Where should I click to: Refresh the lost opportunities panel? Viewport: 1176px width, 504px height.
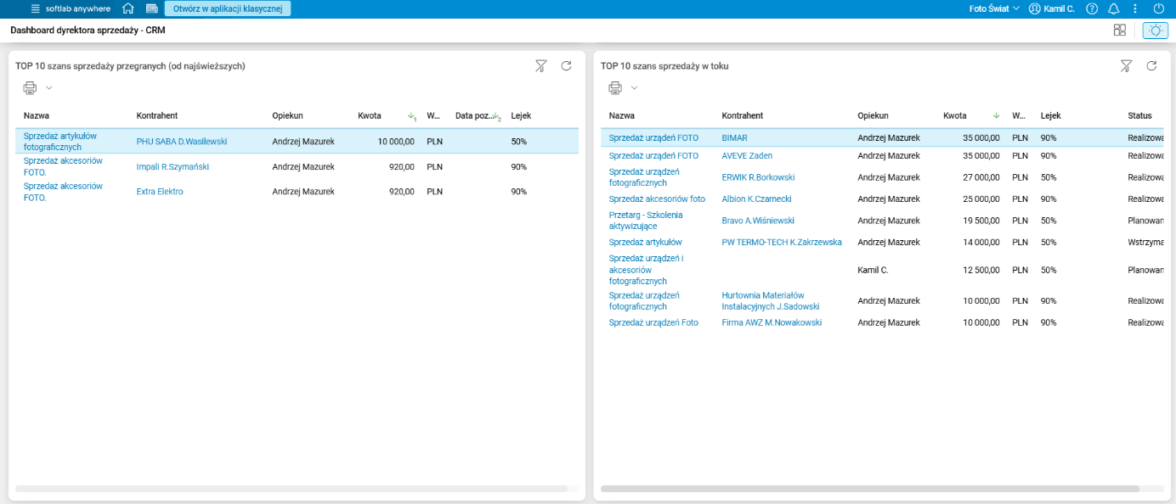pos(566,65)
